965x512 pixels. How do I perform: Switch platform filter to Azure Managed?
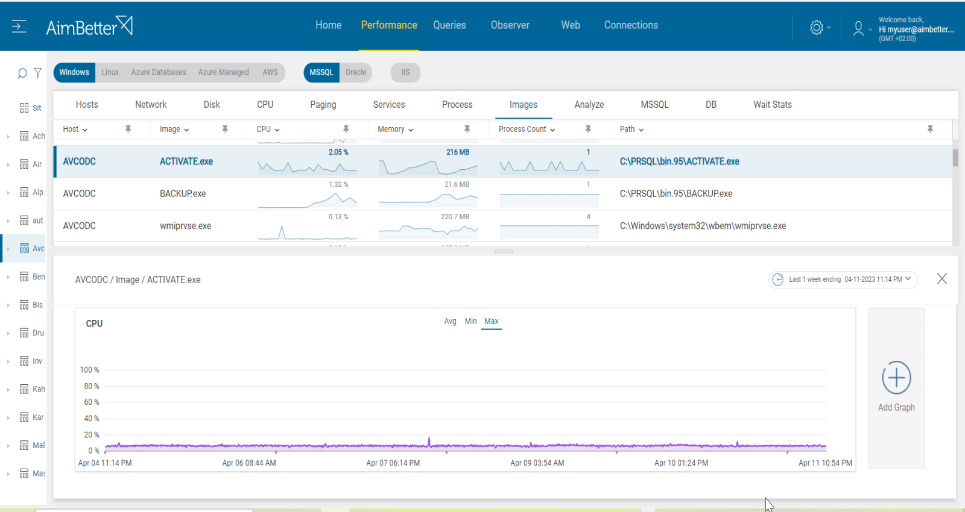[224, 72]
